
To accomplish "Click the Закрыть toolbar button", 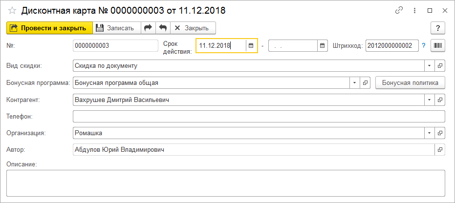I will 192,28.
